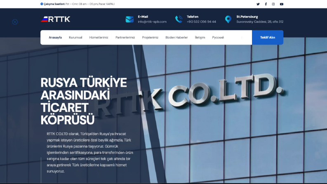This screenshot has height=184, width=327.
Task: Click the clock icon beside Çalışma Saatleri
Action: pos(42,4)
